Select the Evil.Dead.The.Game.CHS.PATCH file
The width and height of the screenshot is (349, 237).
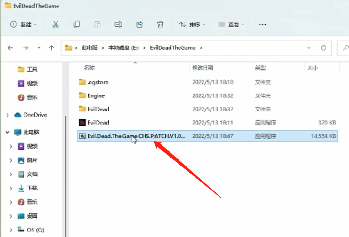(x=207, y=136)
